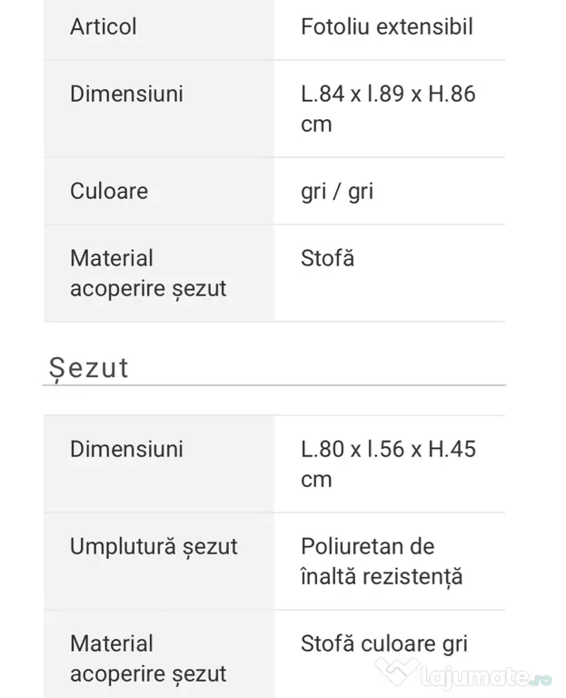This screenshot has width=566, height=698.
Task: Click the Lajumate.ro handshake heart logo icon
Action: pyautogui.click(x=396, y=671)
